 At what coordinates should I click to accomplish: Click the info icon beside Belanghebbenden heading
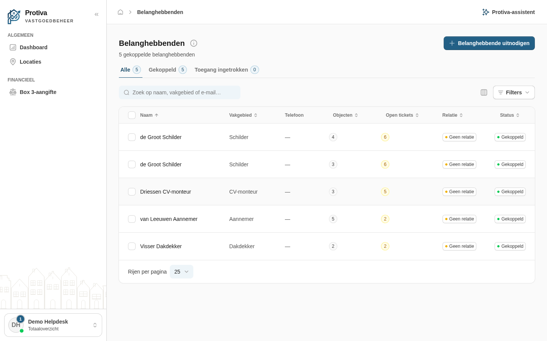[x=194, y=43]
